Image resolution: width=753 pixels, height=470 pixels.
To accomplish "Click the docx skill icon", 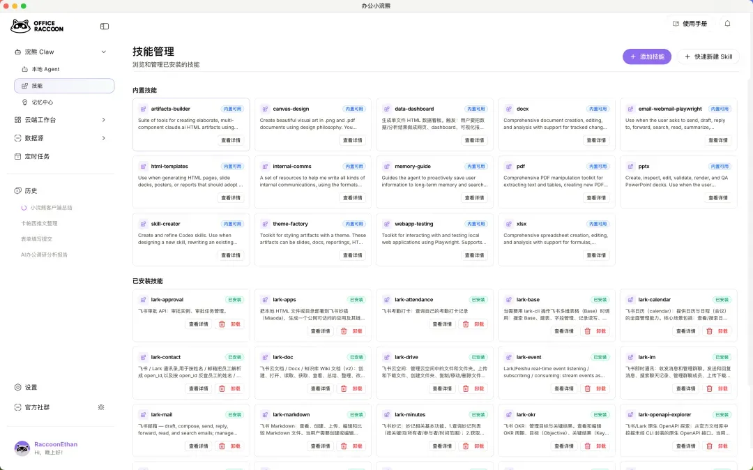I will [508, 109].
